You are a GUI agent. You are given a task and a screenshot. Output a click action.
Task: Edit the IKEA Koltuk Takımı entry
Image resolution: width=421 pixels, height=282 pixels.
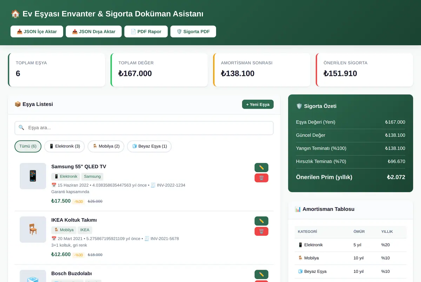261,221
